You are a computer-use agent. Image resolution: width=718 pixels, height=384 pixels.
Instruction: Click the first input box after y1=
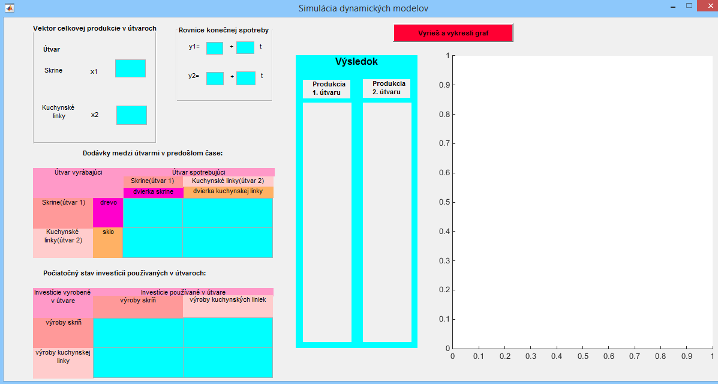point(215,48)
